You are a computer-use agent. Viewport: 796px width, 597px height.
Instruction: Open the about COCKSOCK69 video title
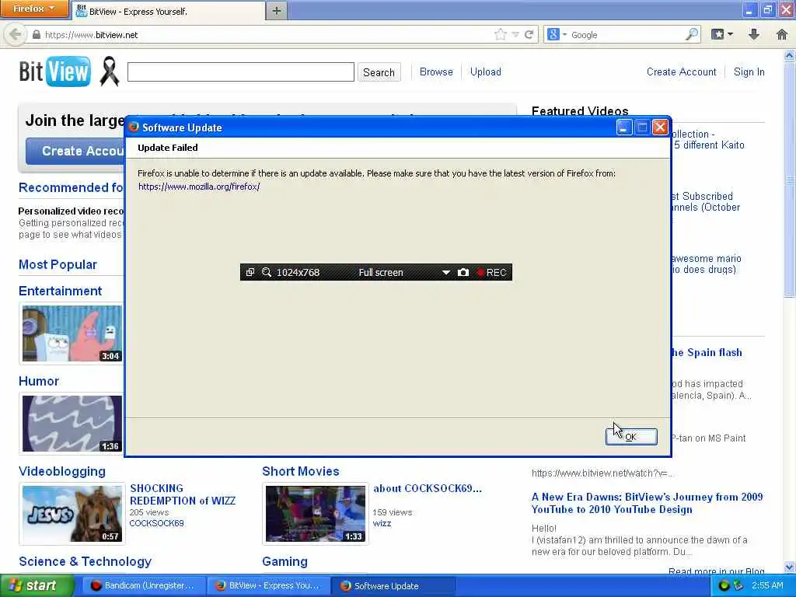428,488
